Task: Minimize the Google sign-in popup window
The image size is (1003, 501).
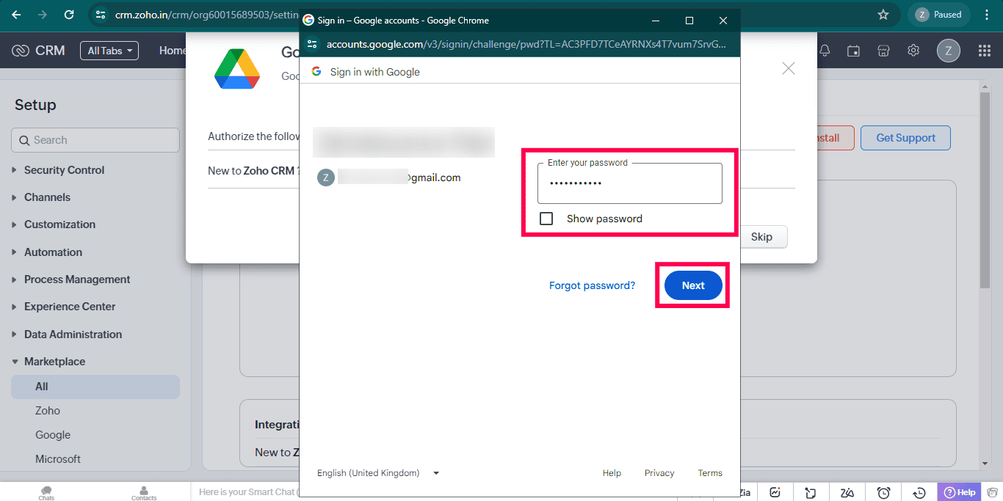Action: [655, 21]
